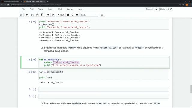Click the pencil edit mode indicator
The width and height of the screenshot is (192, 108).
(x=156, y=9)
